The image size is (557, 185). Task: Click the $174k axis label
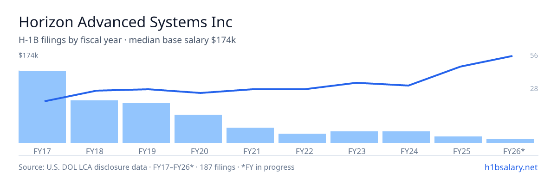tap(28, 55)
